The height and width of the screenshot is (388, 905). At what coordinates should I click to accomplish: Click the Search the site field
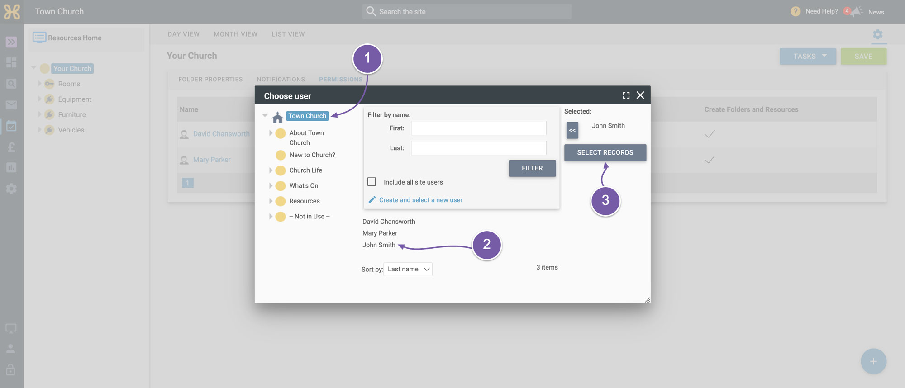(467, 11)
